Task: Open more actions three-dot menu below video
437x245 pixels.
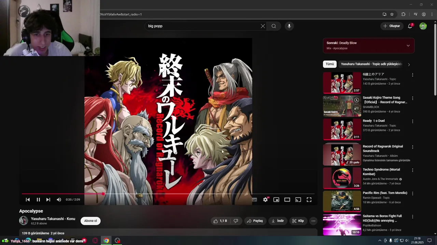Action: point(313,221)
